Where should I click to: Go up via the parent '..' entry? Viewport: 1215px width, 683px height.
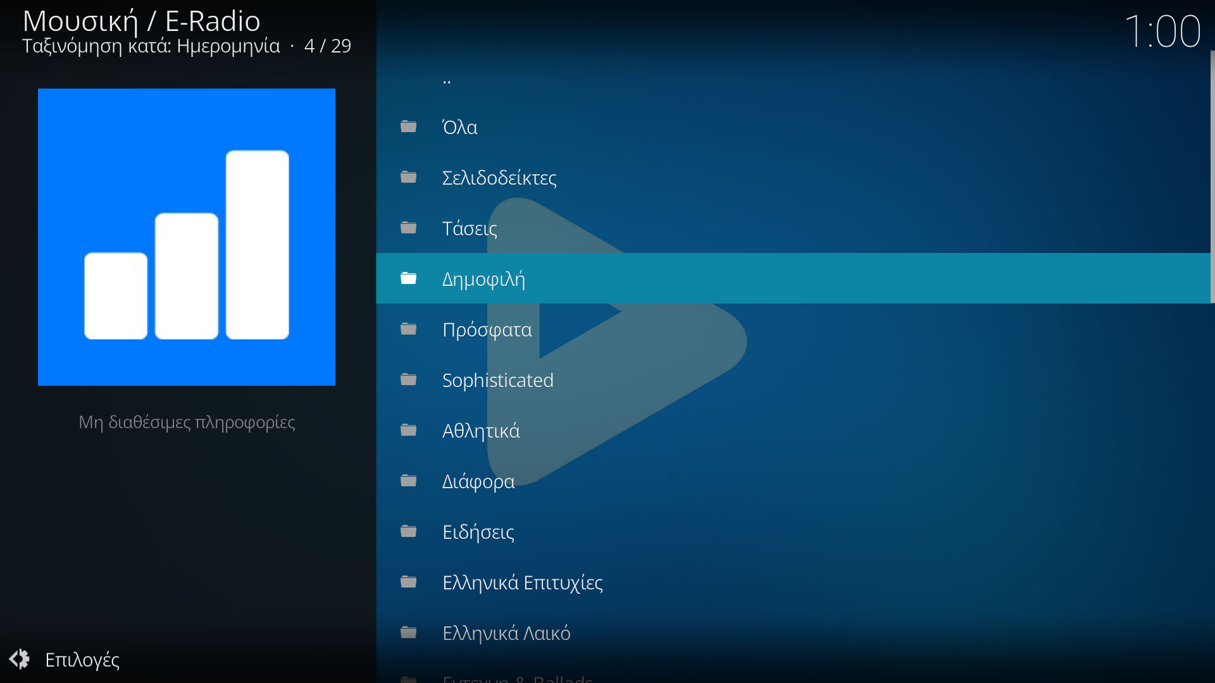coord(447,79)
